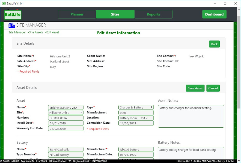Image resolution: width=241 pixels, height=163 pixels.
Task: Click Save Asset button
Action: pos(195,88)
